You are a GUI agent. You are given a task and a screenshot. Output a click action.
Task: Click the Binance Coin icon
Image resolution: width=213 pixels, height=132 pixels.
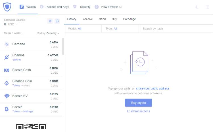click(7, 83)
